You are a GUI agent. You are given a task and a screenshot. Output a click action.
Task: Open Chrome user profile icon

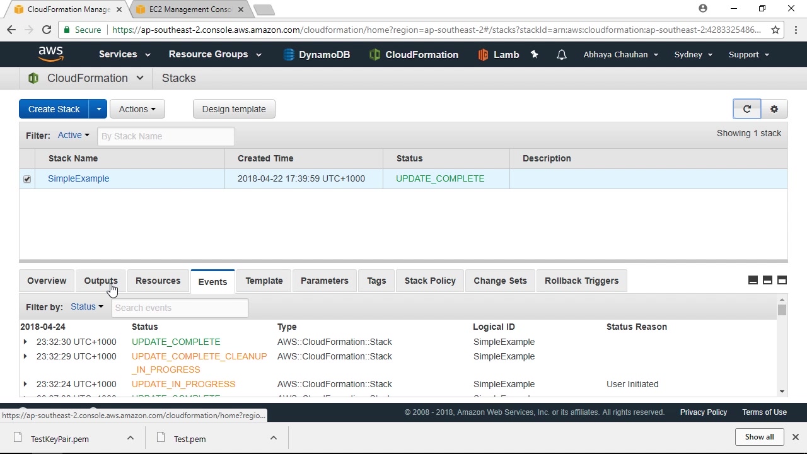click(x=703, y=9)
